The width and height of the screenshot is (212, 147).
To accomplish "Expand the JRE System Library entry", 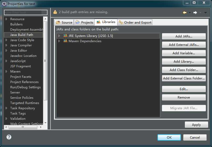I will [x=59, y=36].
